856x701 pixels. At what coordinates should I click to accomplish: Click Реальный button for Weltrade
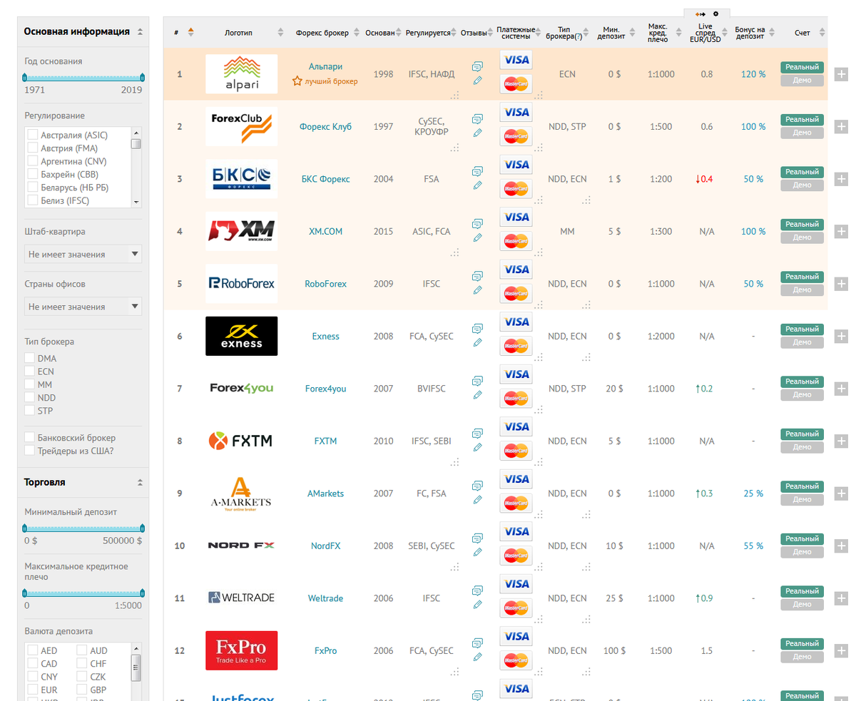tap(802, 591)
